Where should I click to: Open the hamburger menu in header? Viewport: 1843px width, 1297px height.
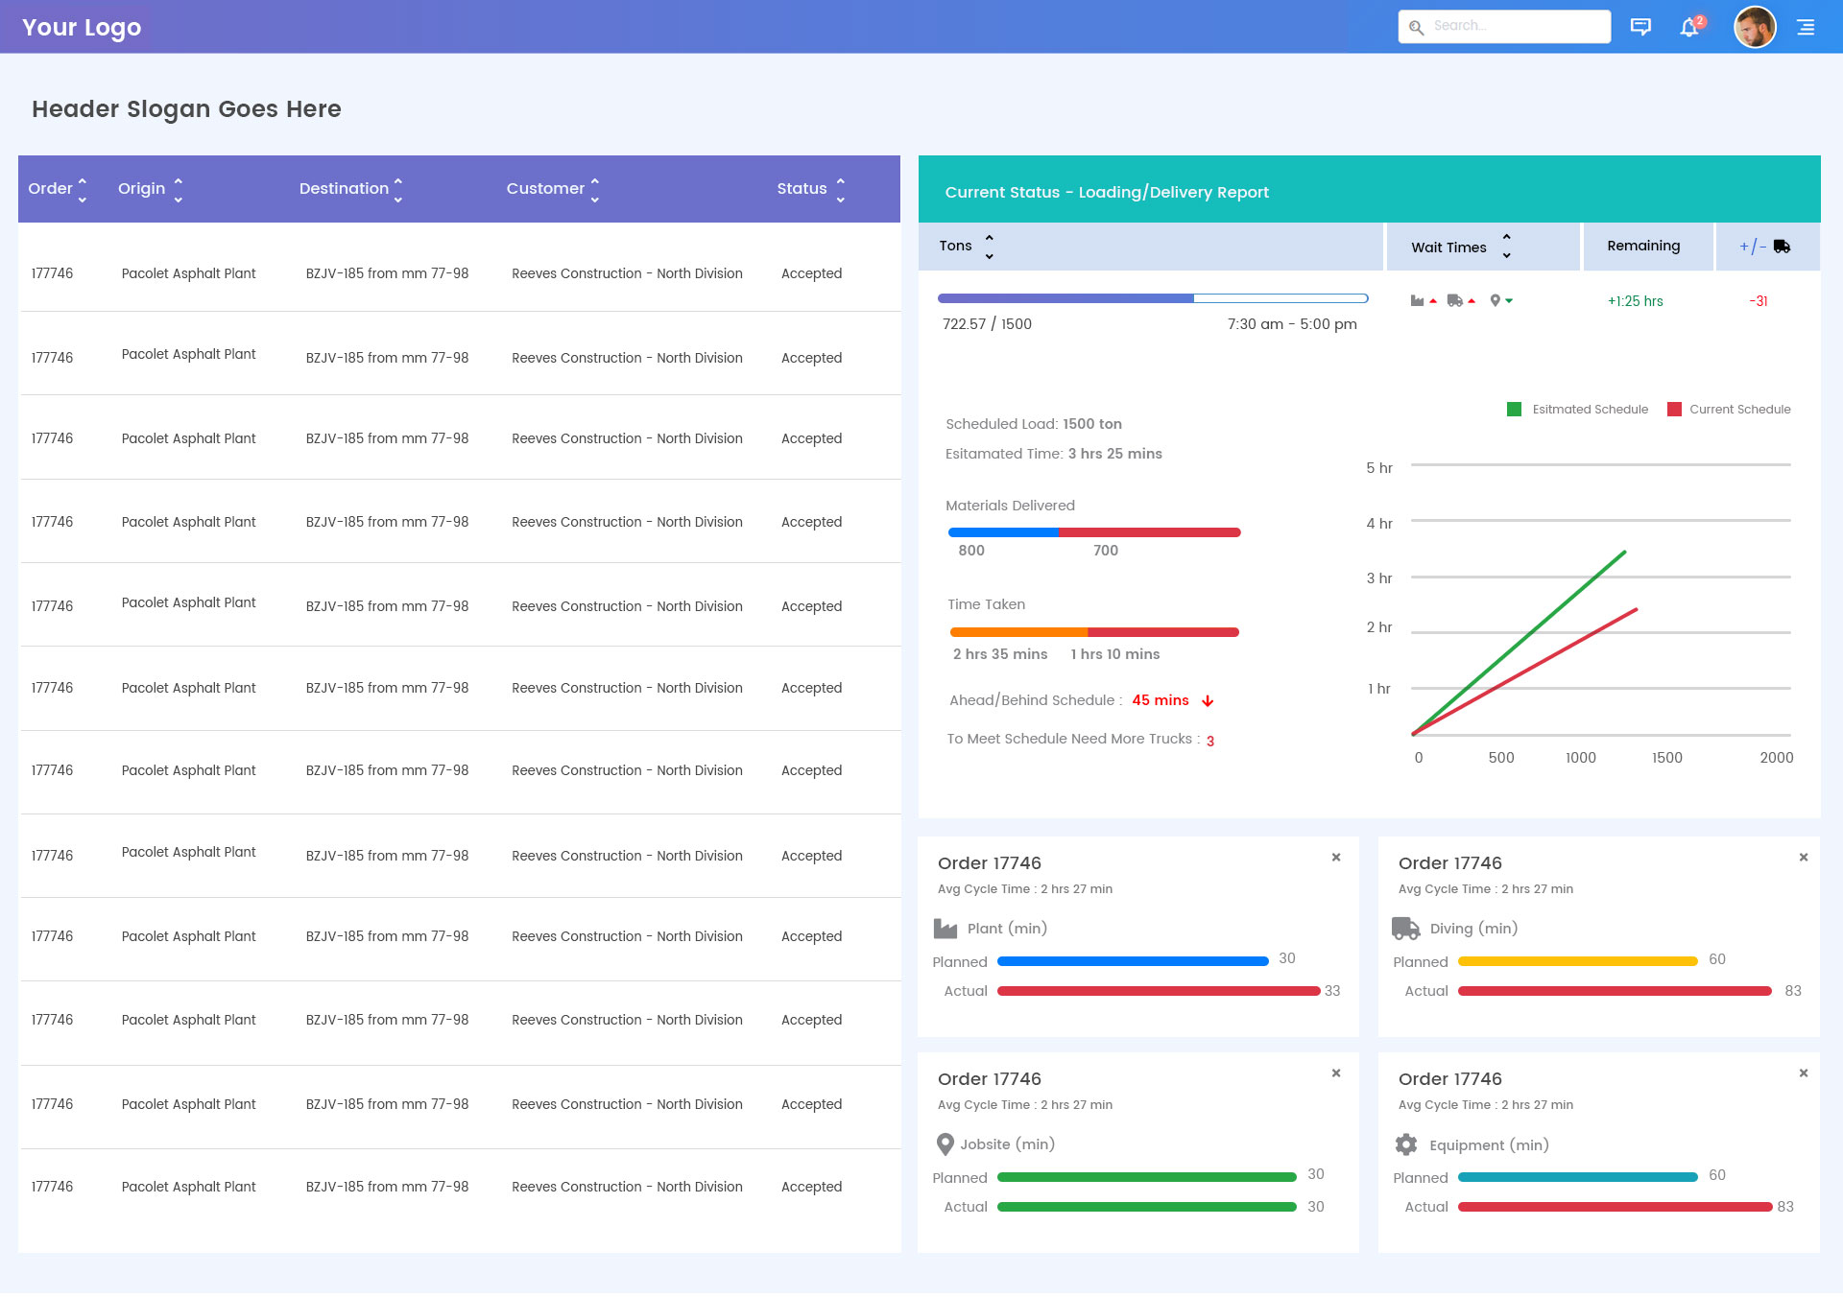point(1805,27)
